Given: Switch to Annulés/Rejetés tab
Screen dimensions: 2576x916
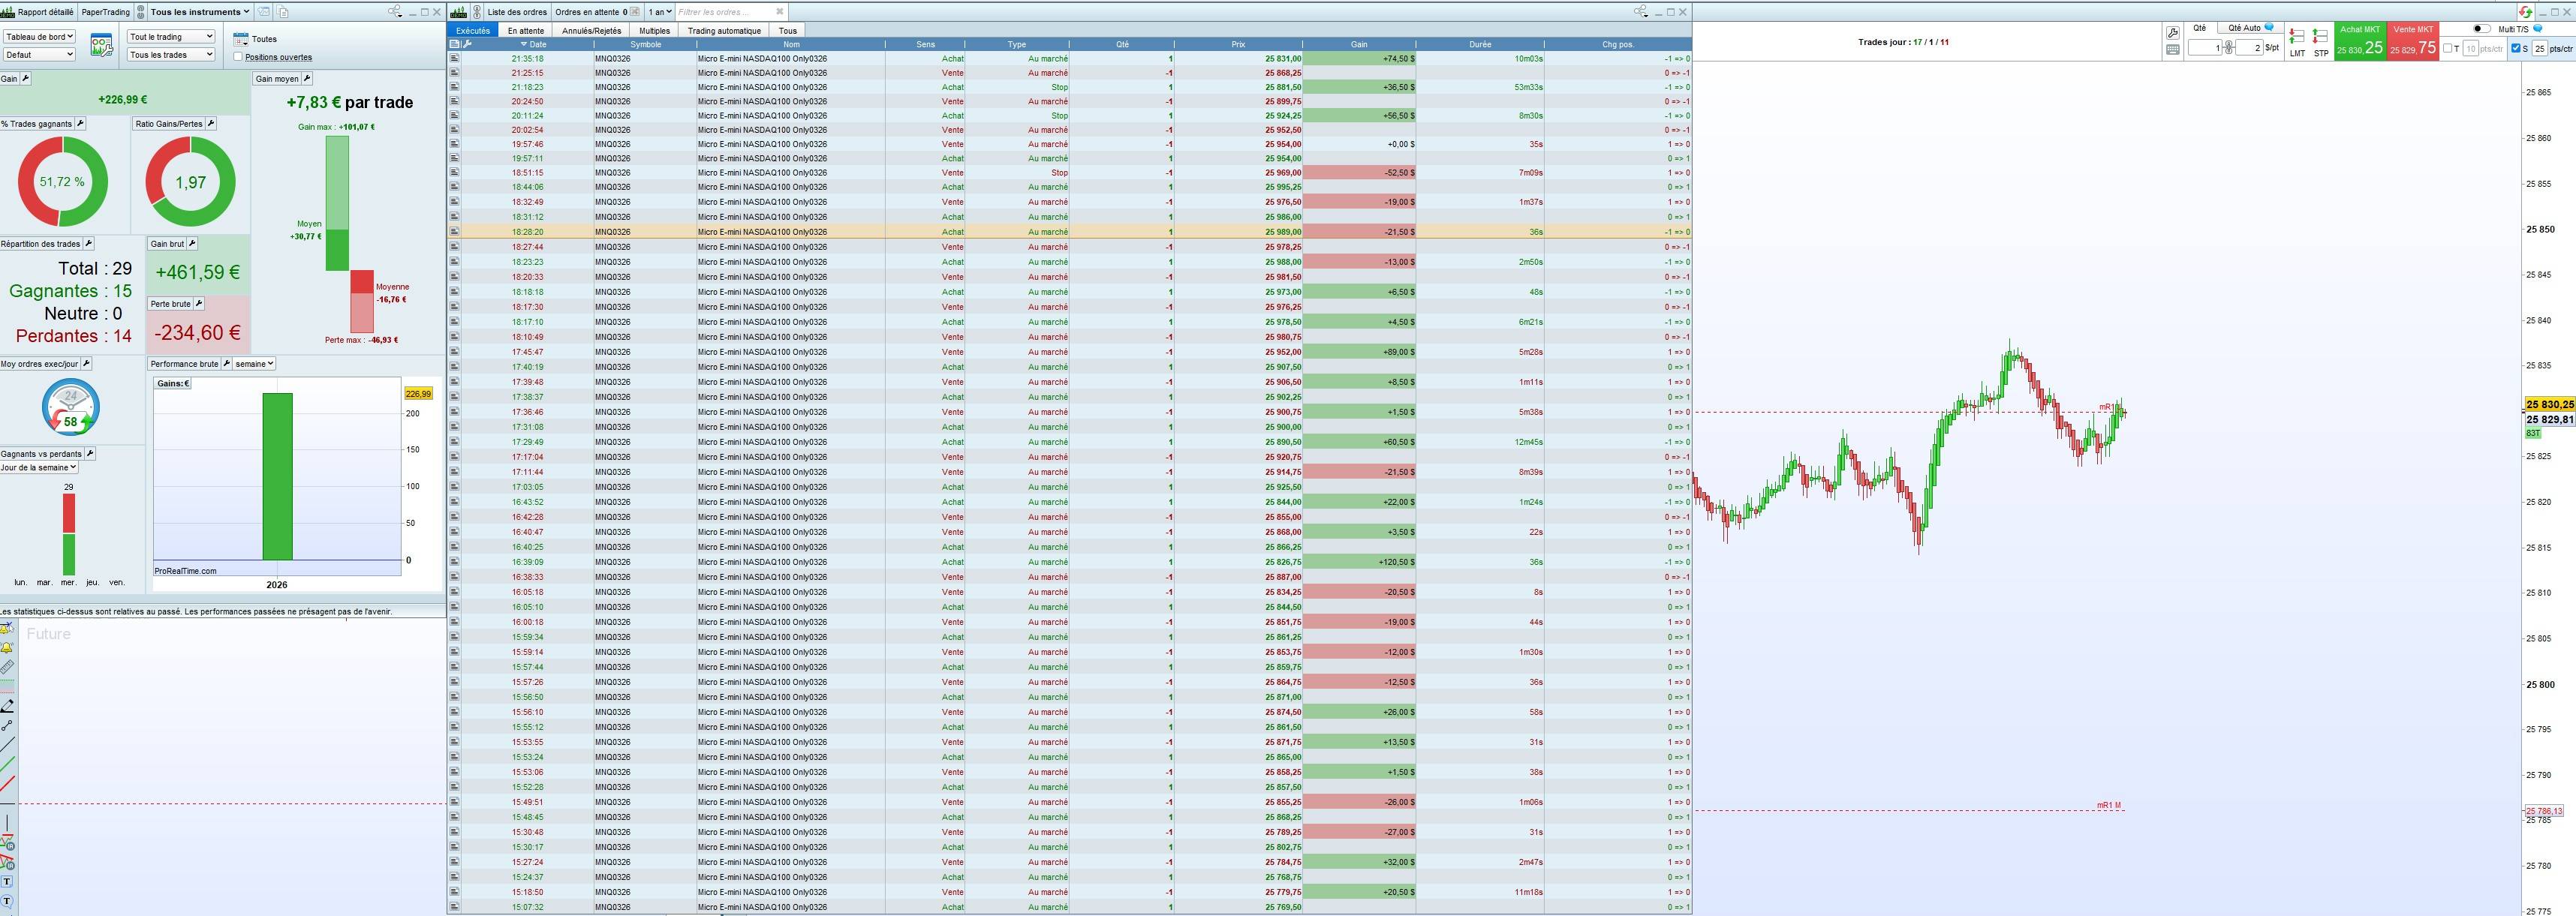Looking at the screenshot, I should (x=591, y=30).
